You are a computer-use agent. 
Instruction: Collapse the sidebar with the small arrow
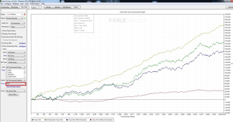(x=1, y=11)
